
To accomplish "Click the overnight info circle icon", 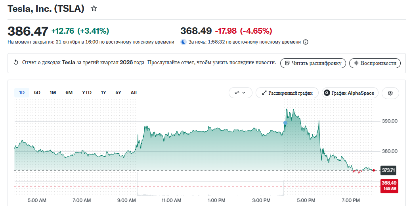I will [306, 42].
